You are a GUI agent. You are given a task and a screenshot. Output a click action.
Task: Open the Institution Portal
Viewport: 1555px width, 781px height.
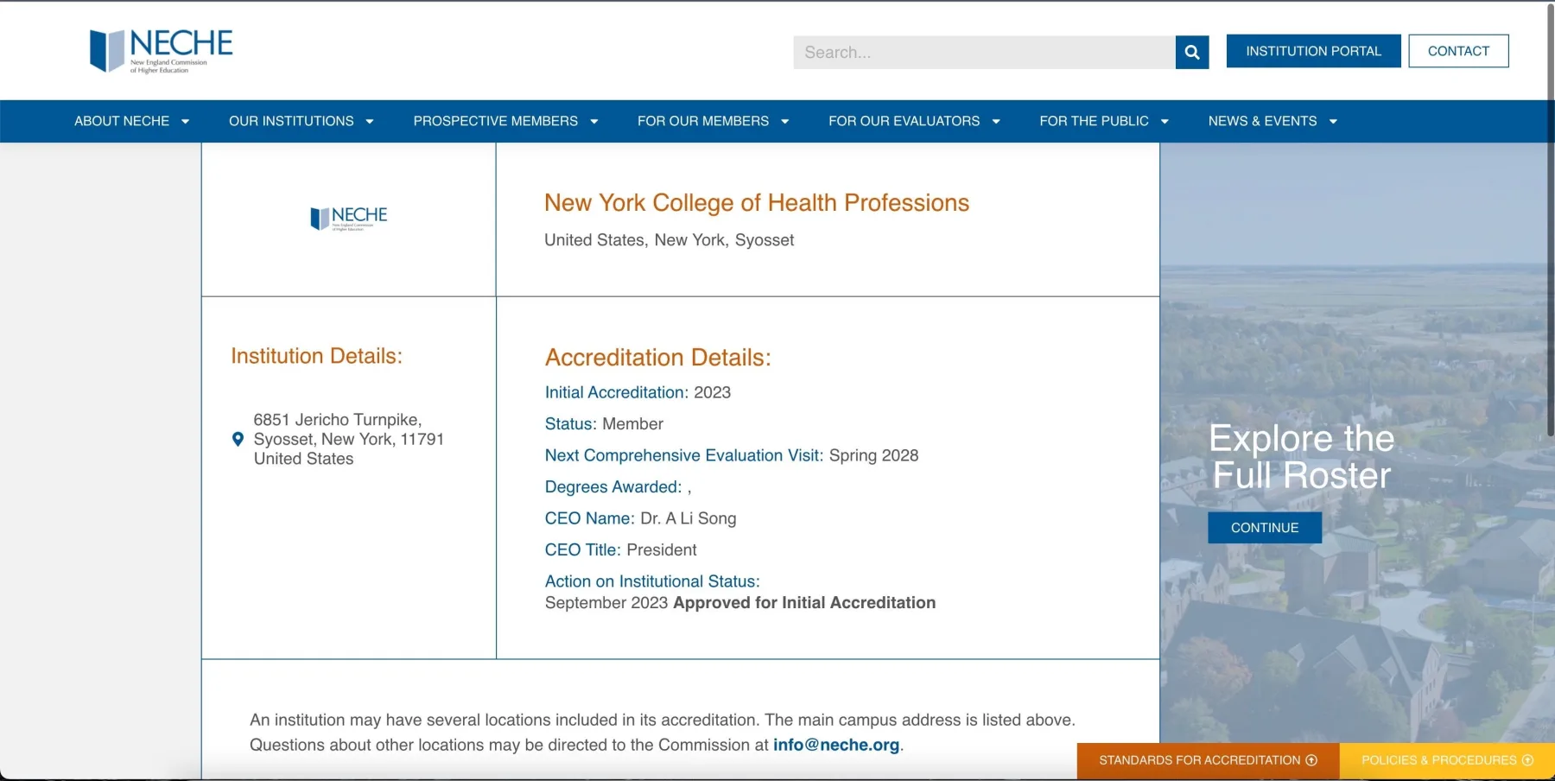pyautogui.click(x=1313, y=51)
